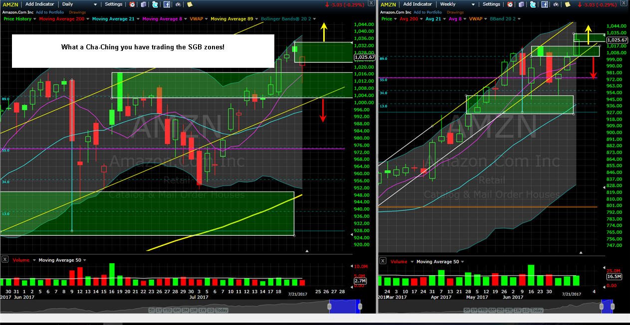Open the alarm clock alert icon on the Daily chart
This screenshot has height=325, width=630.
132,4
